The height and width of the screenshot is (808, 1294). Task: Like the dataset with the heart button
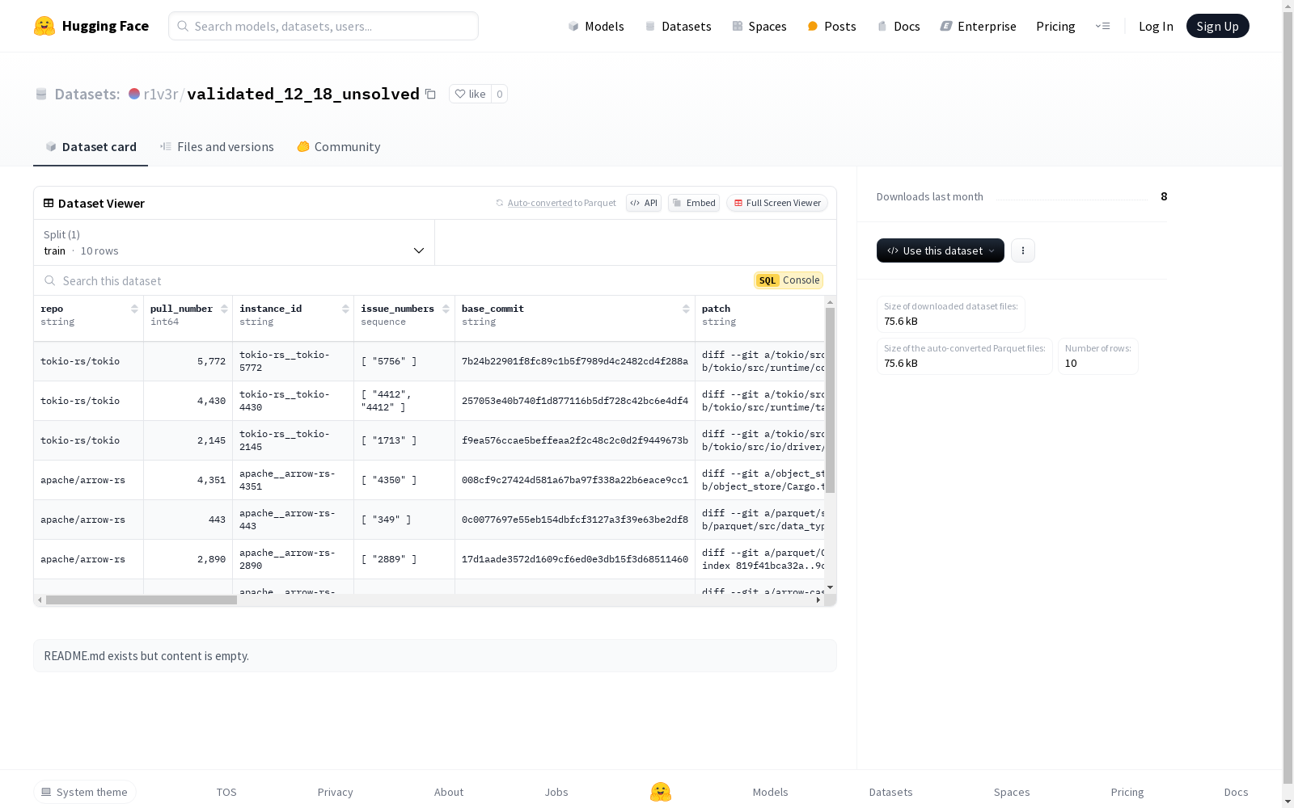point(470,95)
